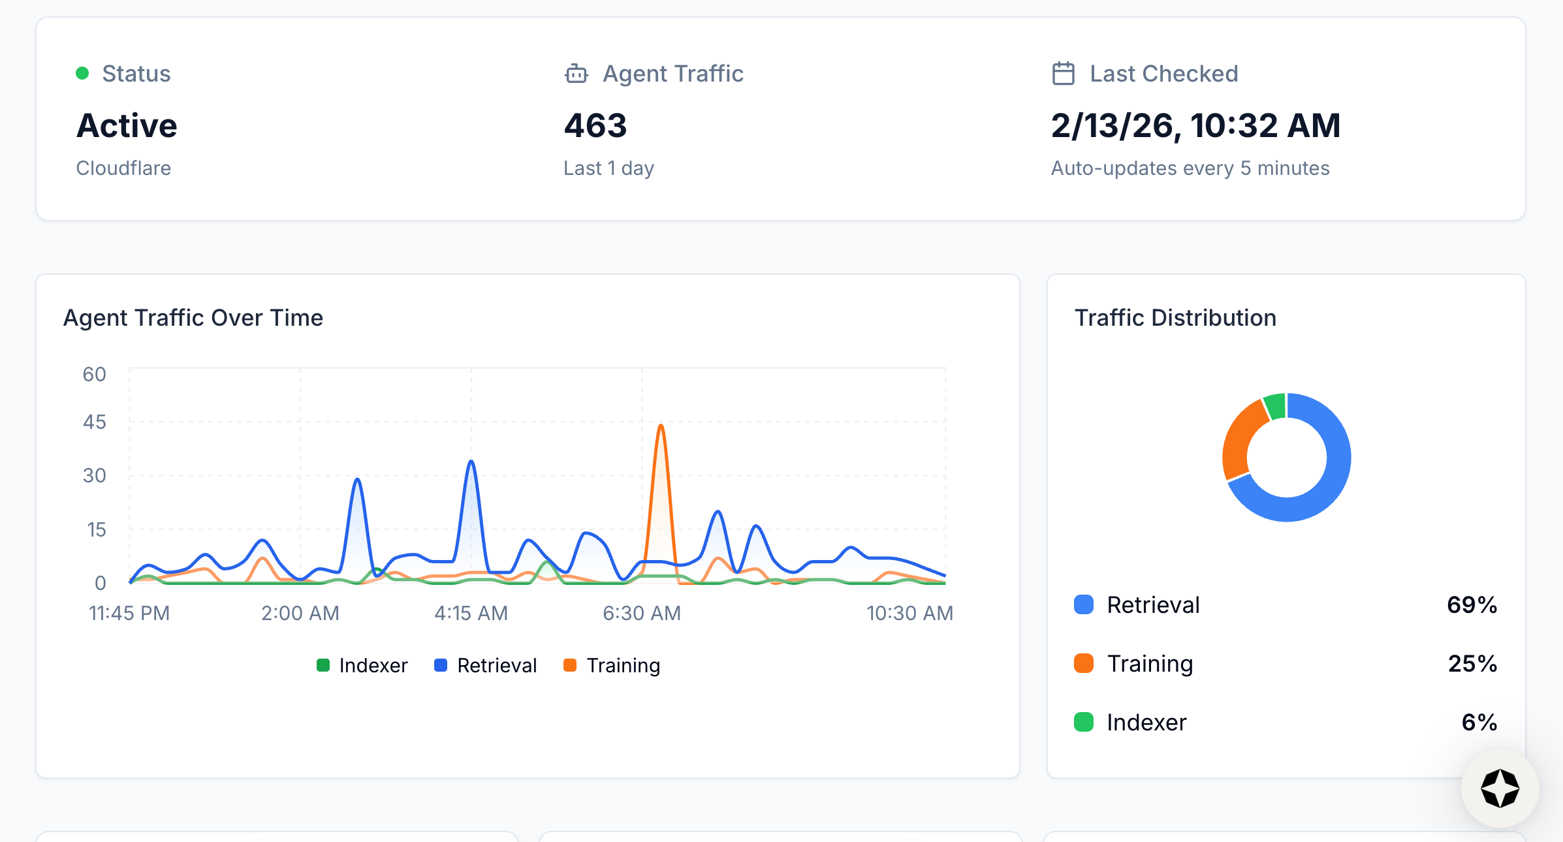
Task: Click the 463 agent traffic count
Action: 595,125
